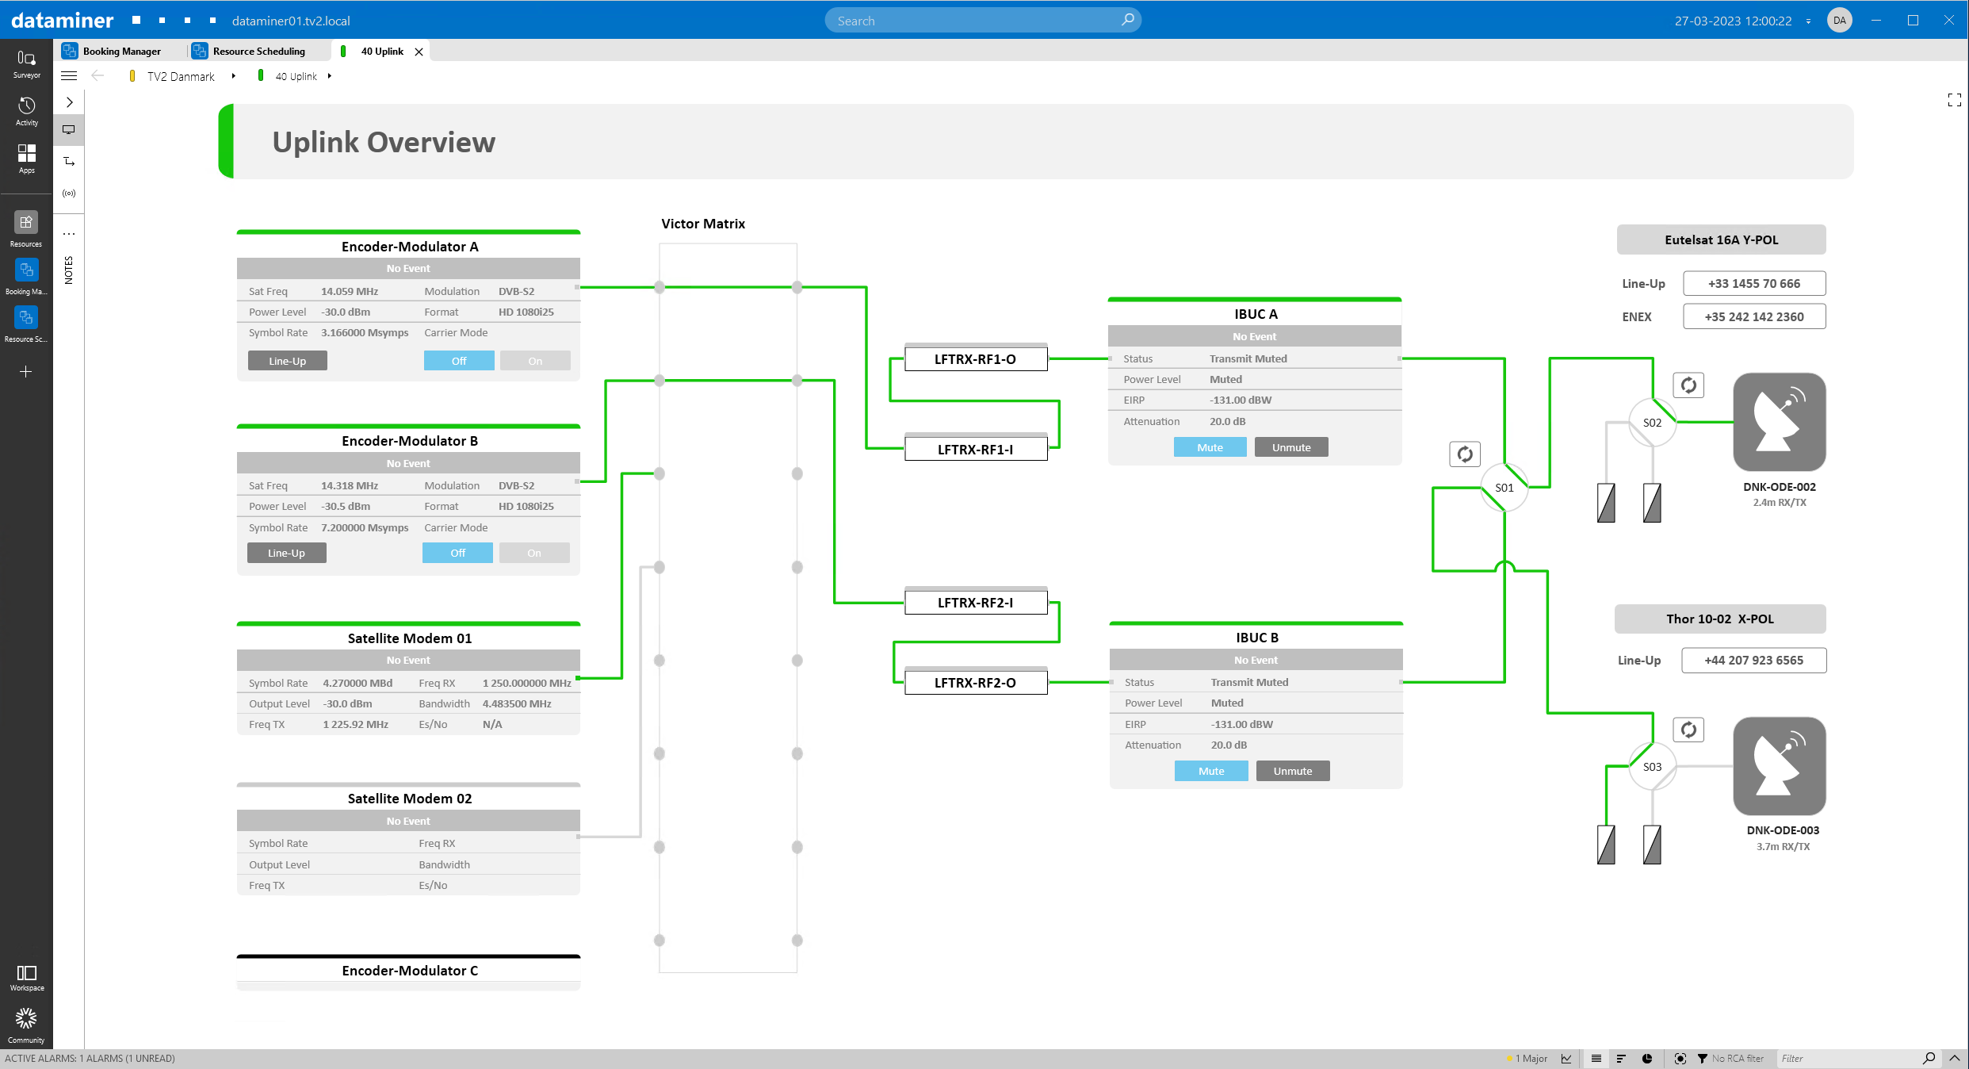Rotate switch S03 with refresh icon
The height and width of the screenshot is (1069, 1969).
click(x=1688, y=730)
